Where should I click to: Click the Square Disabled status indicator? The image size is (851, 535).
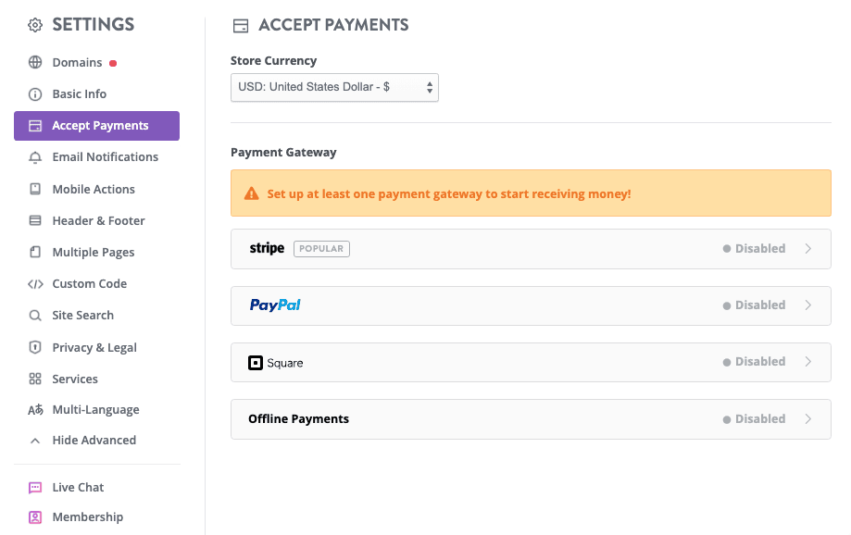(x=754, y=362)
